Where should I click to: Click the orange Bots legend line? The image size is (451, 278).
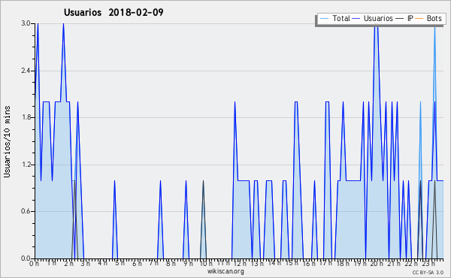coord(419,19)
